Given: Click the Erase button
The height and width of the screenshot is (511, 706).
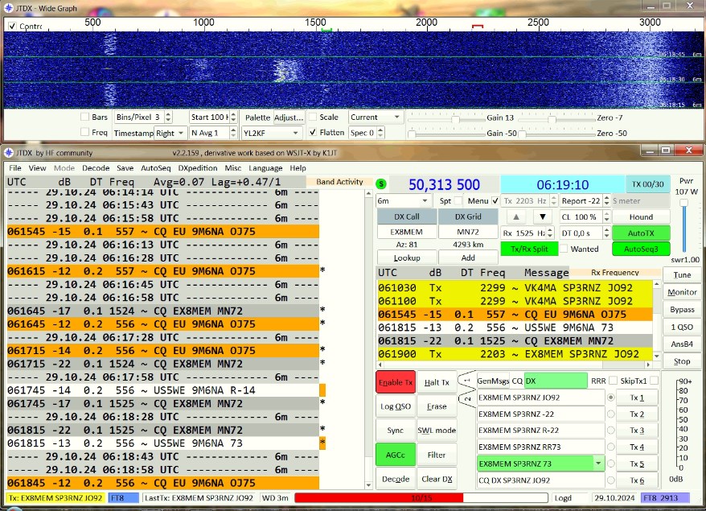Looking at the screenshot, I should point(437,406).
